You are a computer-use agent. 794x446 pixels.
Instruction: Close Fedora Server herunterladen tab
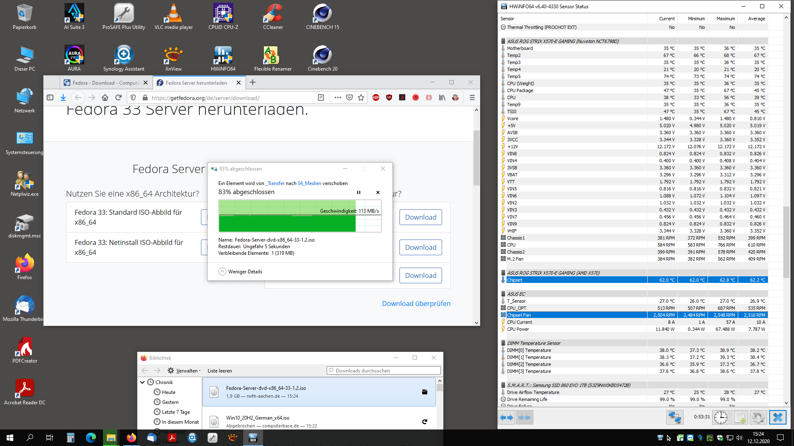pyautogui.click(x=239, y=83)
